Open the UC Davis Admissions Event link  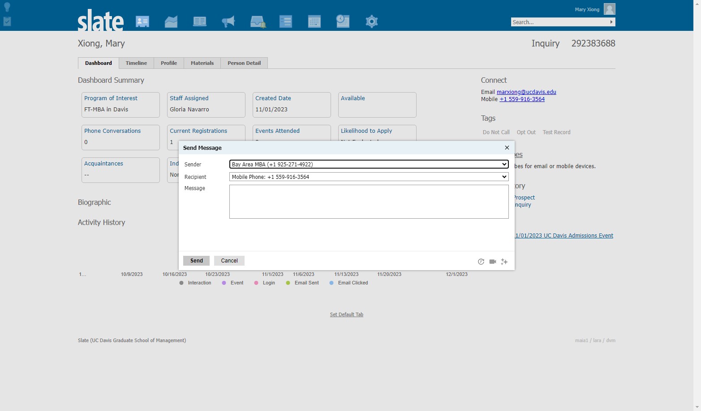coord(564,236)
